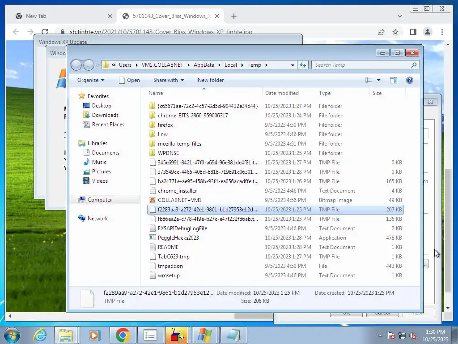Show hidden tray icons arrow

pyautogui.click(x=380, y=335)
